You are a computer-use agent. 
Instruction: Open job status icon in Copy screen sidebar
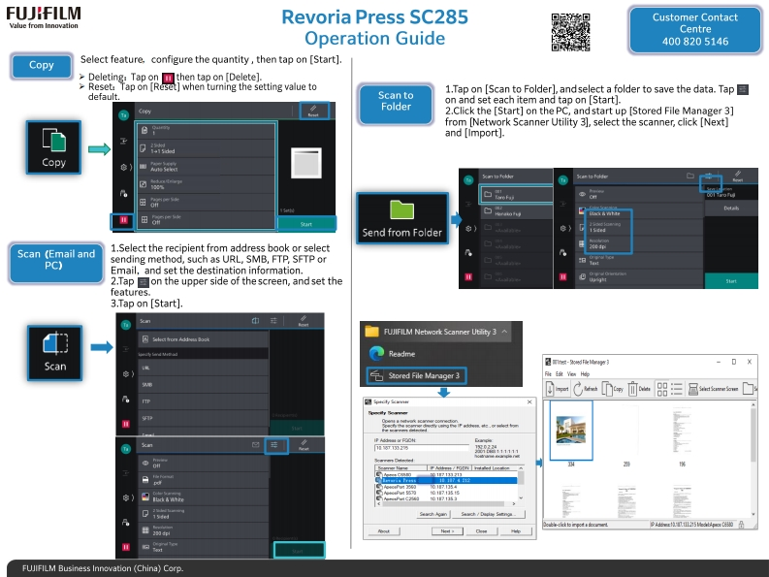(124, 193)
